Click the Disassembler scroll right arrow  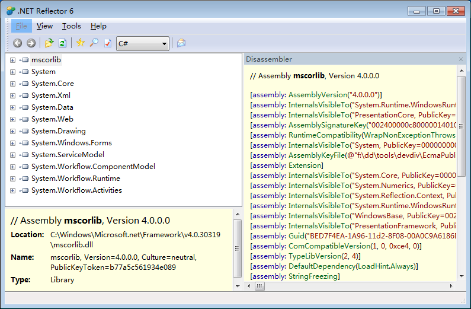click(451, 286)
